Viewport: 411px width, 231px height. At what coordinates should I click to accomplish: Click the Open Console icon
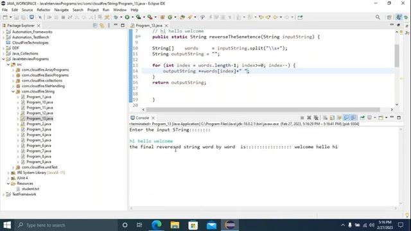[x=381, y=118]
